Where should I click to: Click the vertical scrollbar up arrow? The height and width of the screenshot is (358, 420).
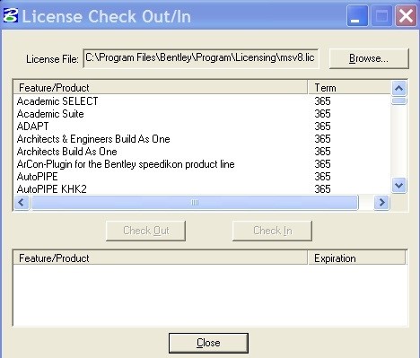pos(398,88)
